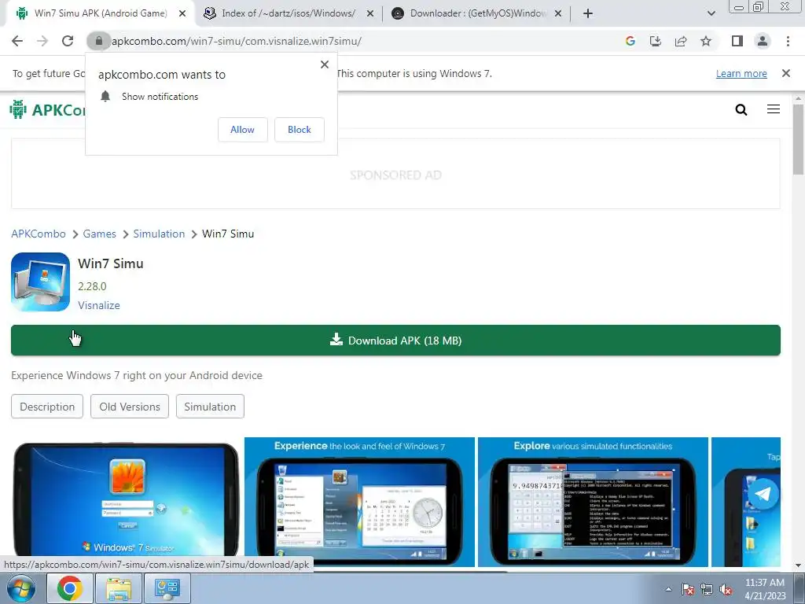805x604 pixels.
Task: Open the site search magnifier
Action: click(741, 109)
